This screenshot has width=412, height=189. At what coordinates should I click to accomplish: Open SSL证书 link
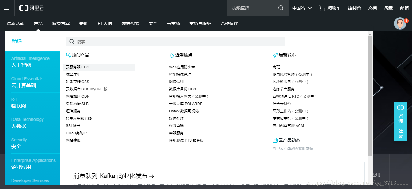point(73,126)
